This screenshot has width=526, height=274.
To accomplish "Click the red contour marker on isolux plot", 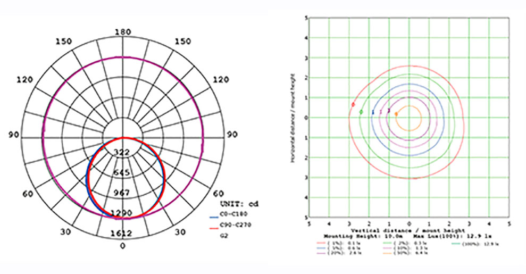I will pyautogui.click(x=353, y=105).
